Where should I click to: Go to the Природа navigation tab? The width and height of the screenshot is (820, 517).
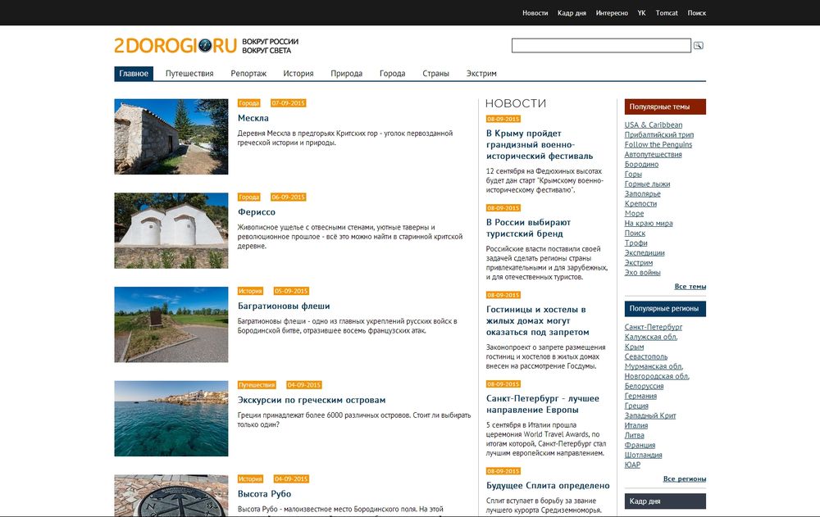346,74
